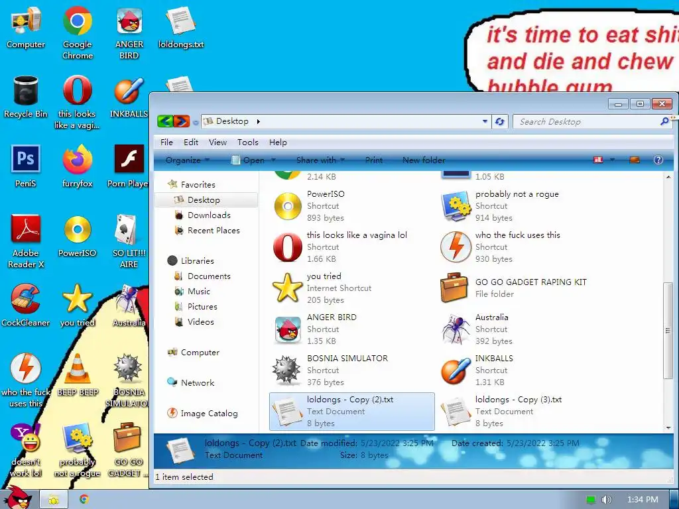The height and width of the screenshot is (509, 679).
Task: Click the Explorer back arrow button
Action: [165, 121]
